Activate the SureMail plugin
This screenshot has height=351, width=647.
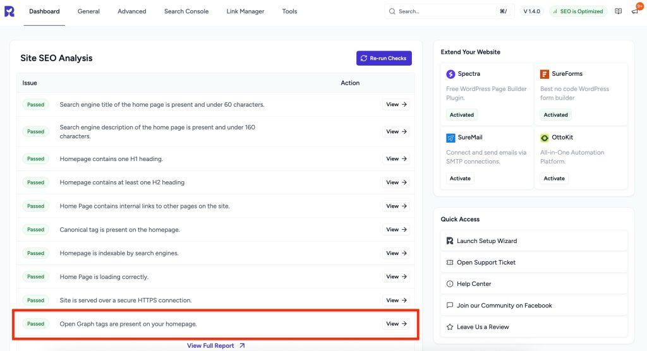pos(460,179)
